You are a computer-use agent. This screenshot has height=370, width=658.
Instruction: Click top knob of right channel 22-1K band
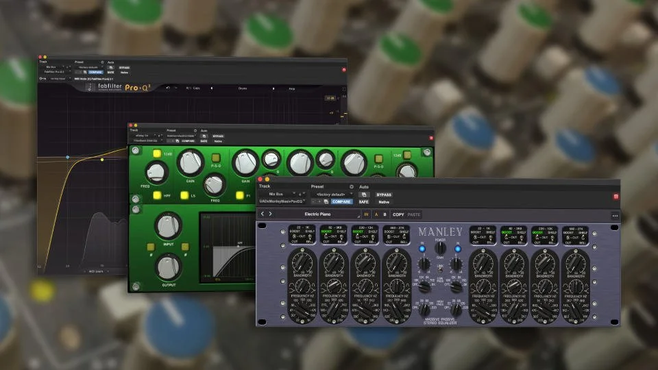coord(483,262)
